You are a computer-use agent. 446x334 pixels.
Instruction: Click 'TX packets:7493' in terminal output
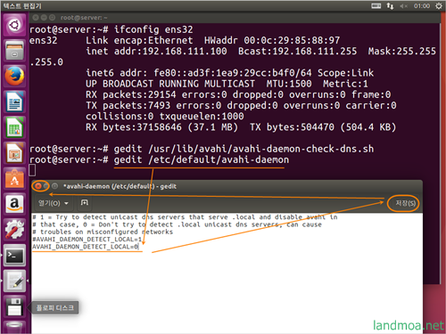(128, 105)
